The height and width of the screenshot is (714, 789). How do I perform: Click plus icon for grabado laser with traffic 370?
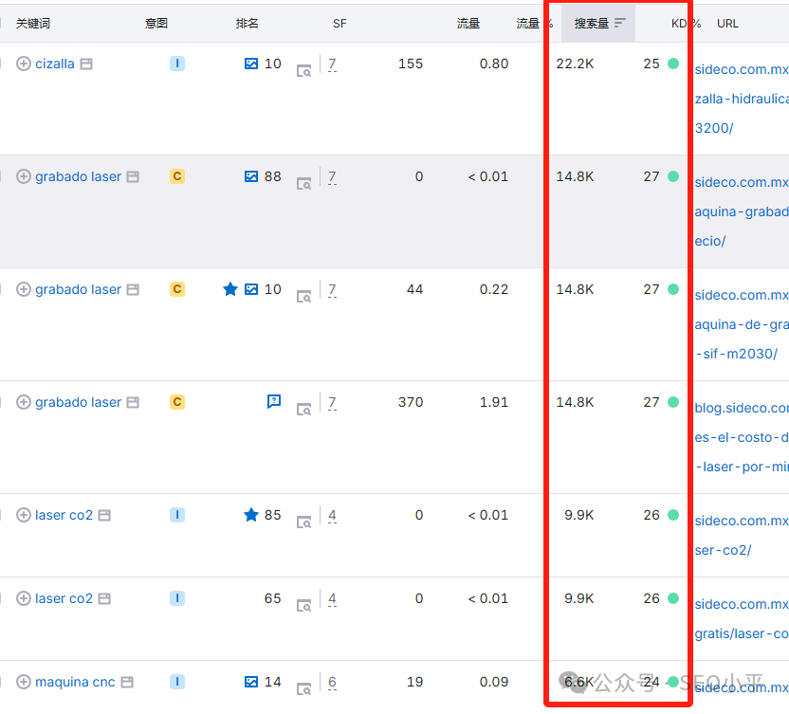pyautogui.click(x=23, y=402)
